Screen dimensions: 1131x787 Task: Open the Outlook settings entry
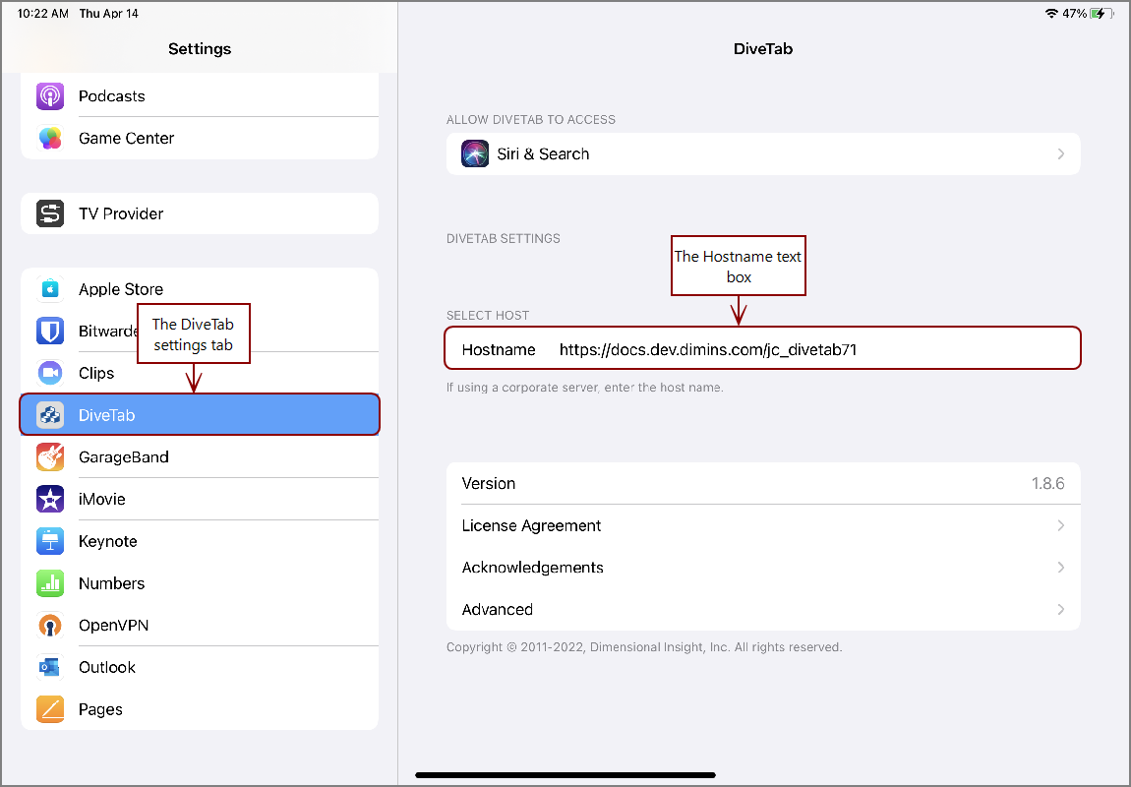click(106, 667)
